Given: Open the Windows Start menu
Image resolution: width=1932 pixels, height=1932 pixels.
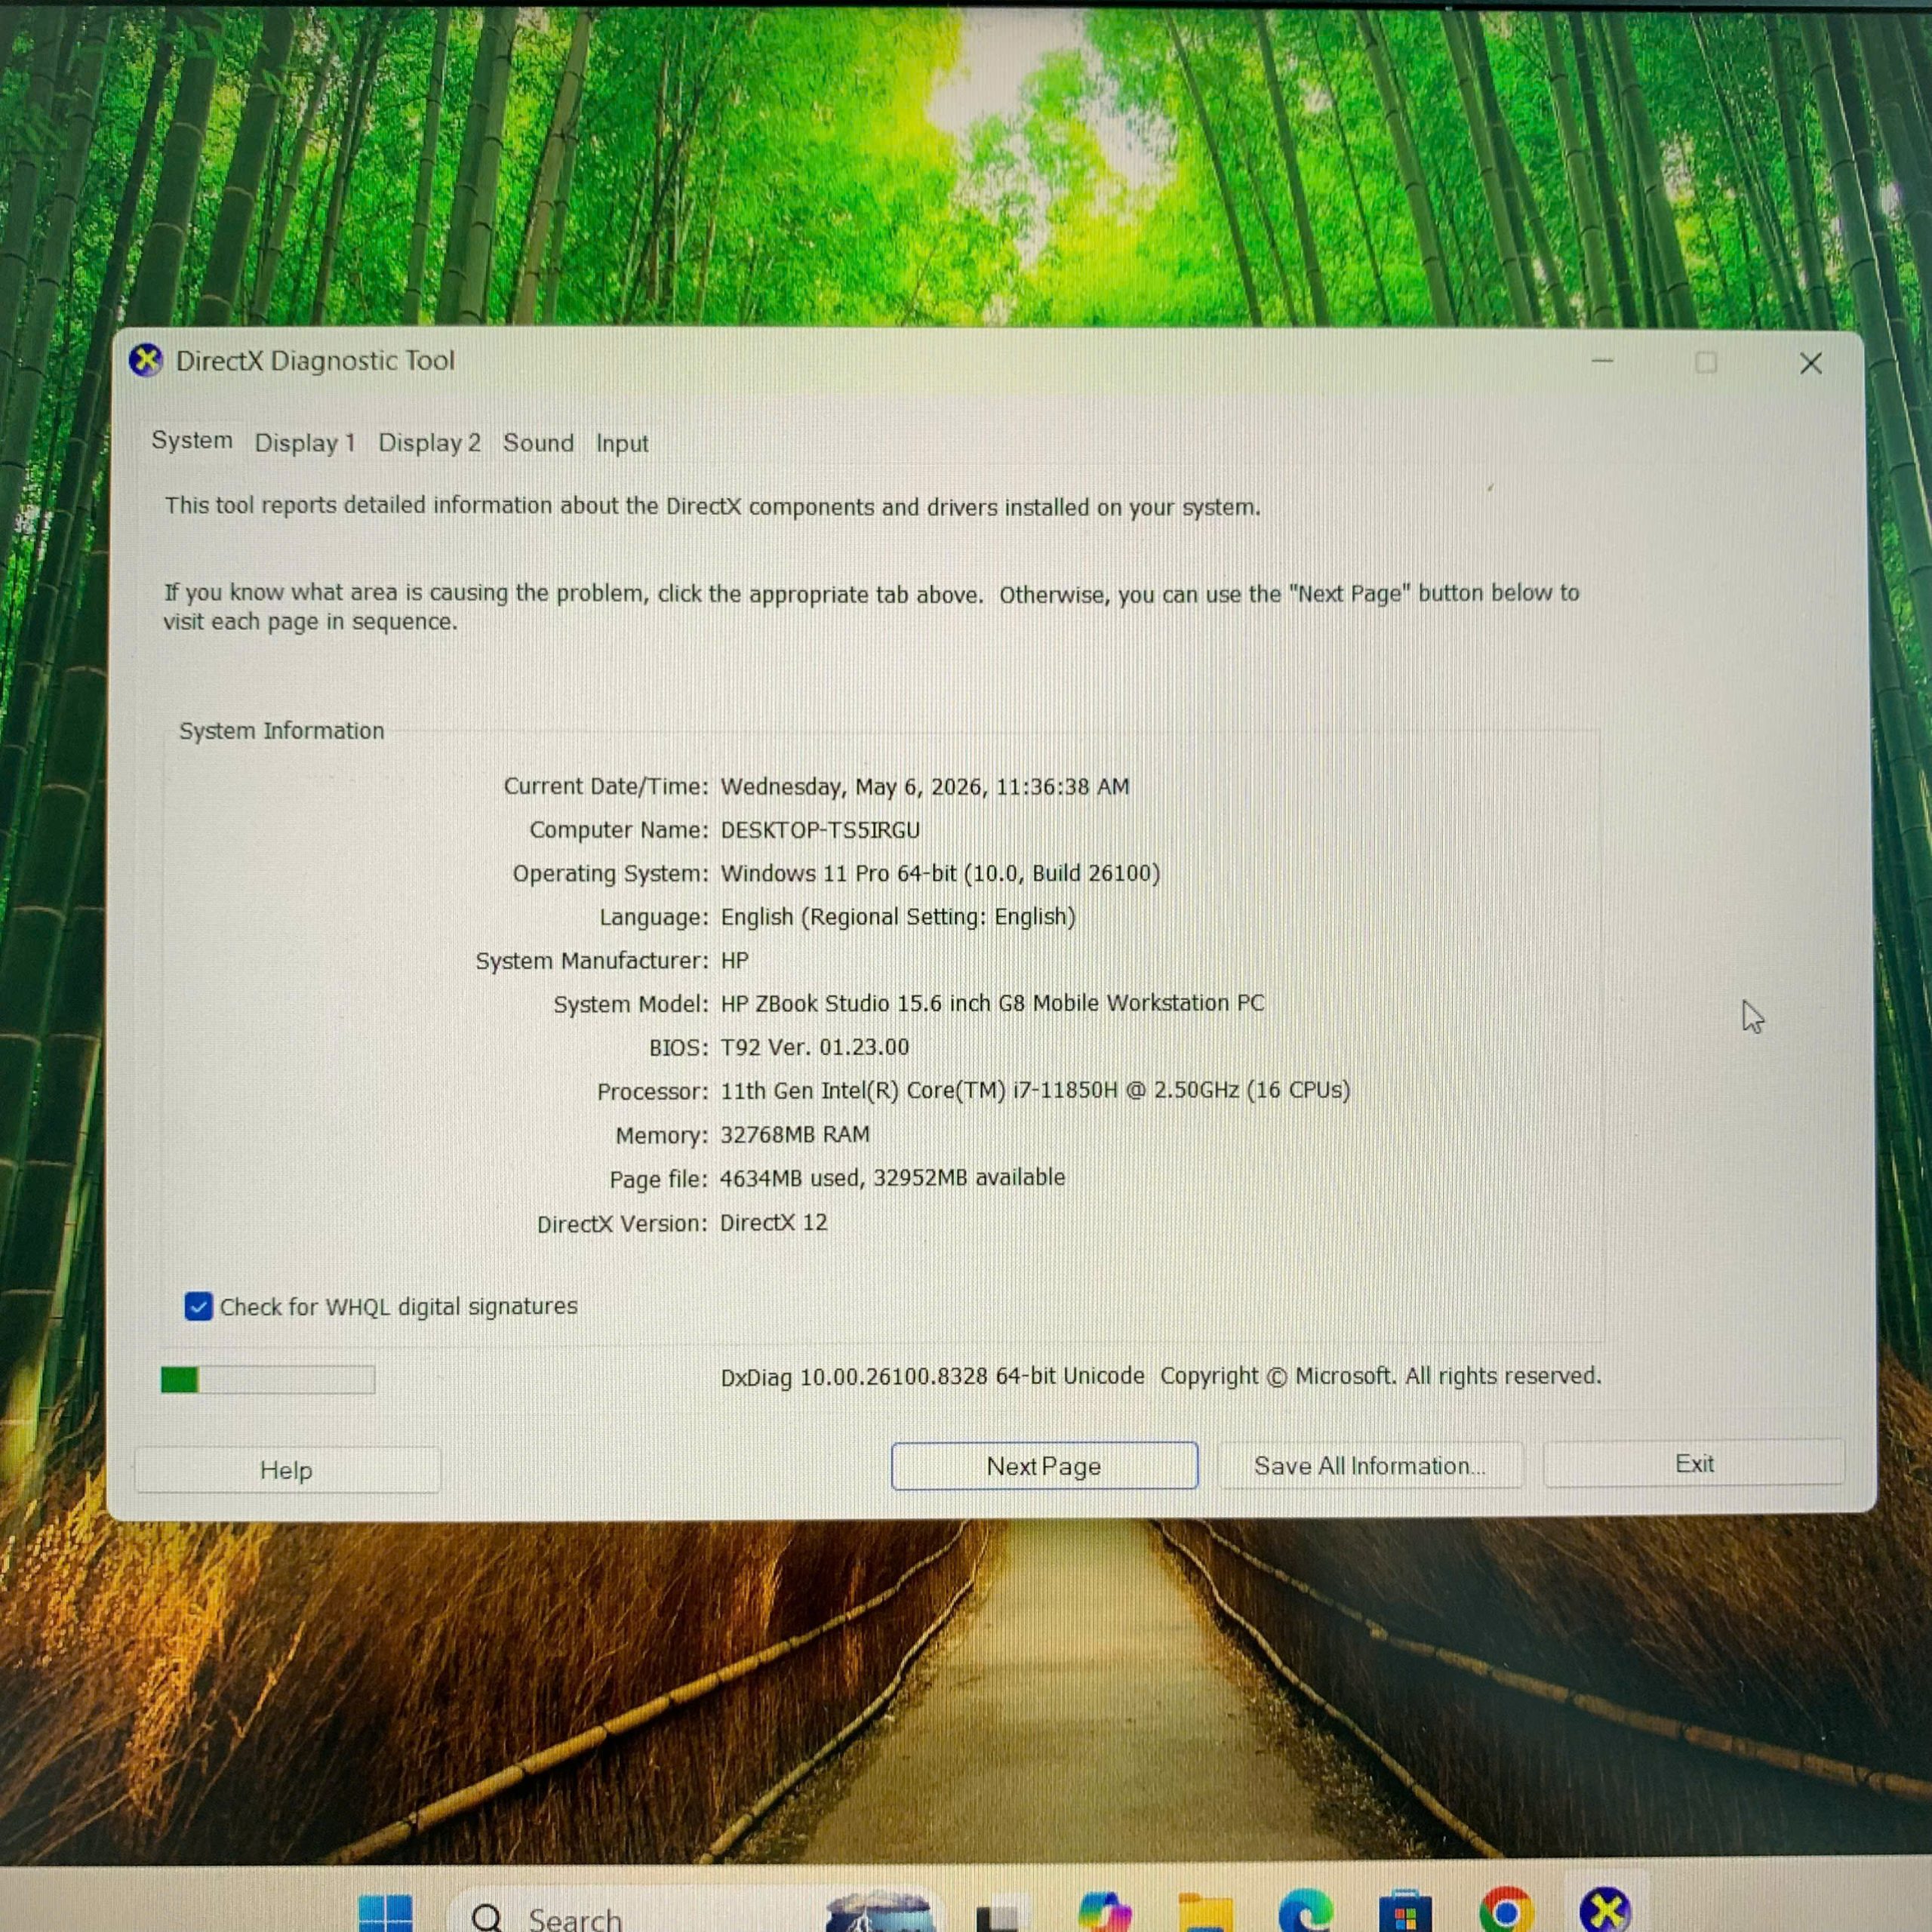Looking at the screenshot, I should [x=385, y=1913].
